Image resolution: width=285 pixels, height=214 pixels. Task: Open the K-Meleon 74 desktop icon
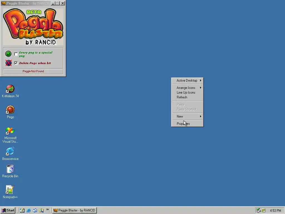[10, 91]
